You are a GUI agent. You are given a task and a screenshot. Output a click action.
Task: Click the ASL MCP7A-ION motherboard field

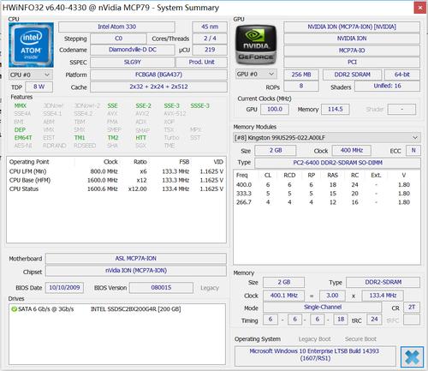(136, 259)
